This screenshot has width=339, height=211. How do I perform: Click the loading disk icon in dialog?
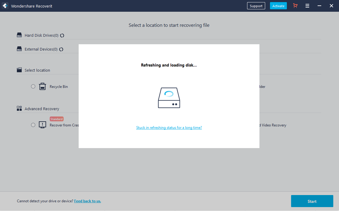169,98
